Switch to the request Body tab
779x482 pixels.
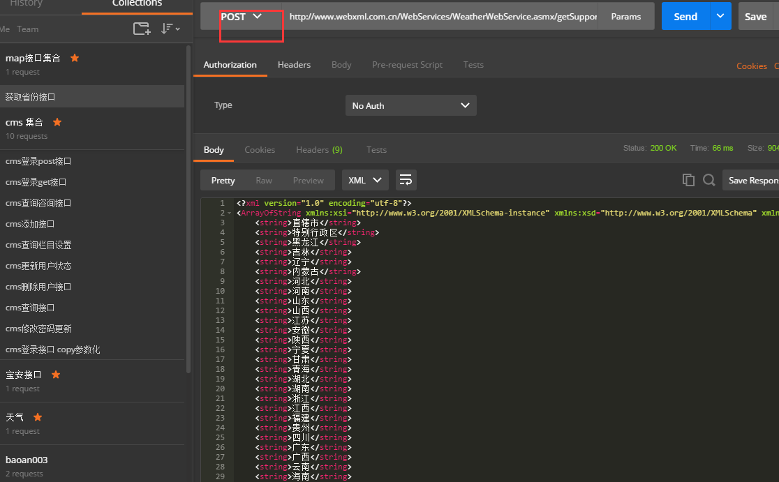click(341, 65)
